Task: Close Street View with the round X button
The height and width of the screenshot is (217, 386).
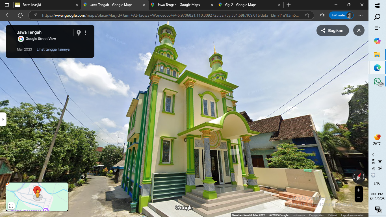Action: pyautogui.click(x=359, y=31)
